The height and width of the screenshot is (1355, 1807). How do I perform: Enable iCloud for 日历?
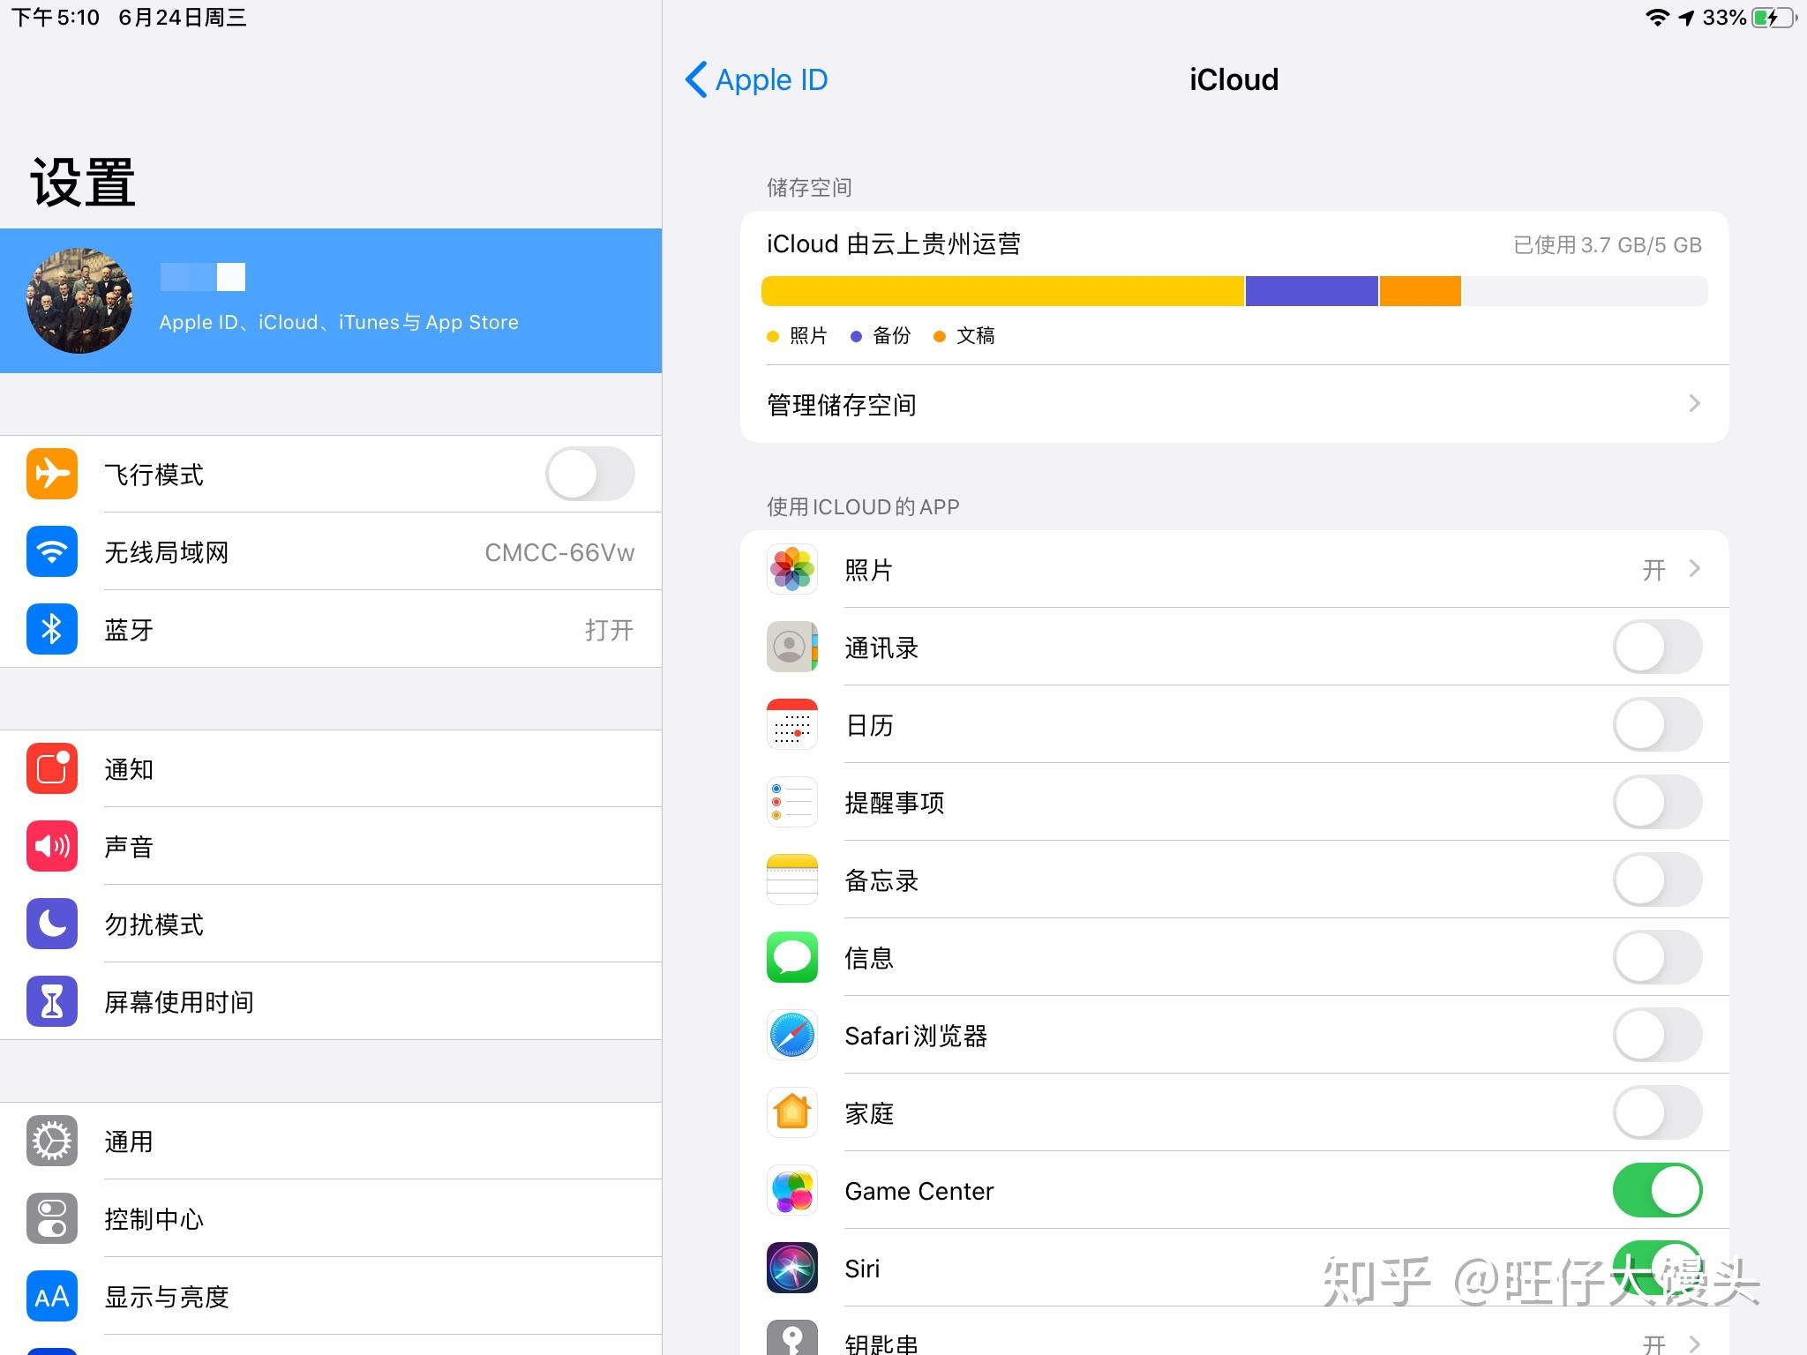(1658, 724)
